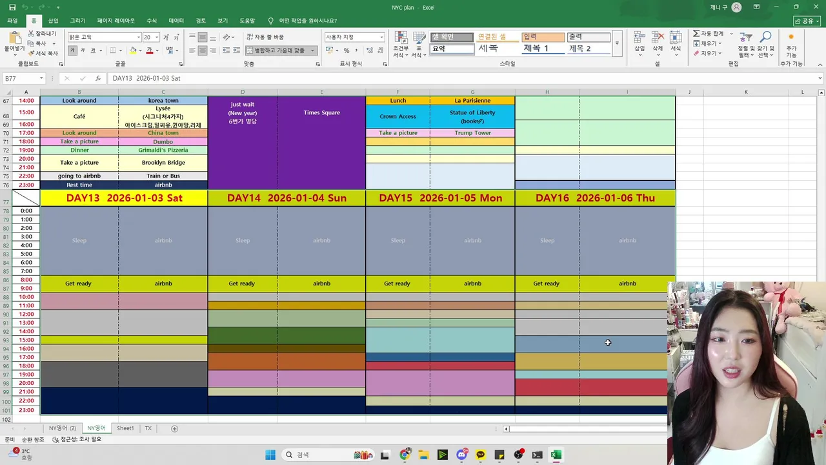Screen dimensions: 826x465
Task: Click the decrease indent icon
Action: [226, 50]
